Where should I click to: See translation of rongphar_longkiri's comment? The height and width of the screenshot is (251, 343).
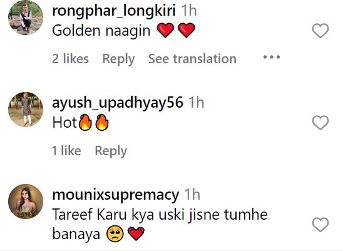tap(192, 59)
